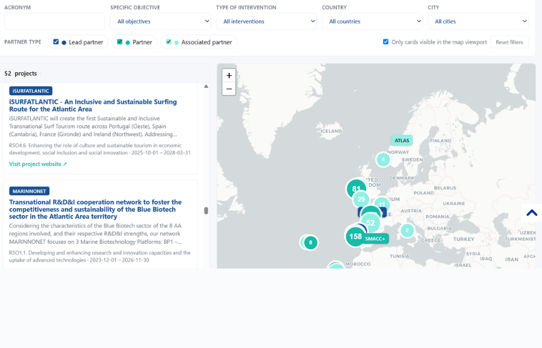The height and width of the screenshot is (348, 542).
Task: Open the map cluster labeled 8 in the Atlantic
Action: [310, 243]
